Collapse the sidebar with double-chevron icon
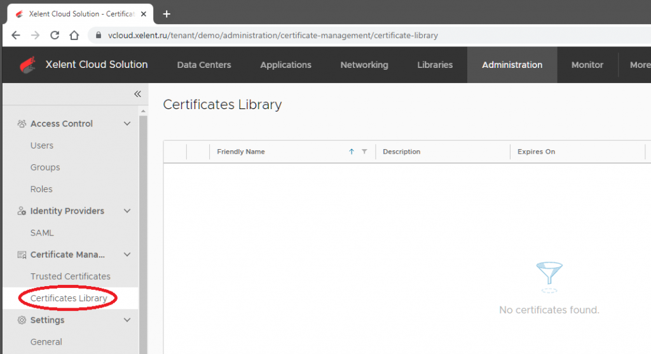This screenshot has width=651, height=354. pos(137,94)
